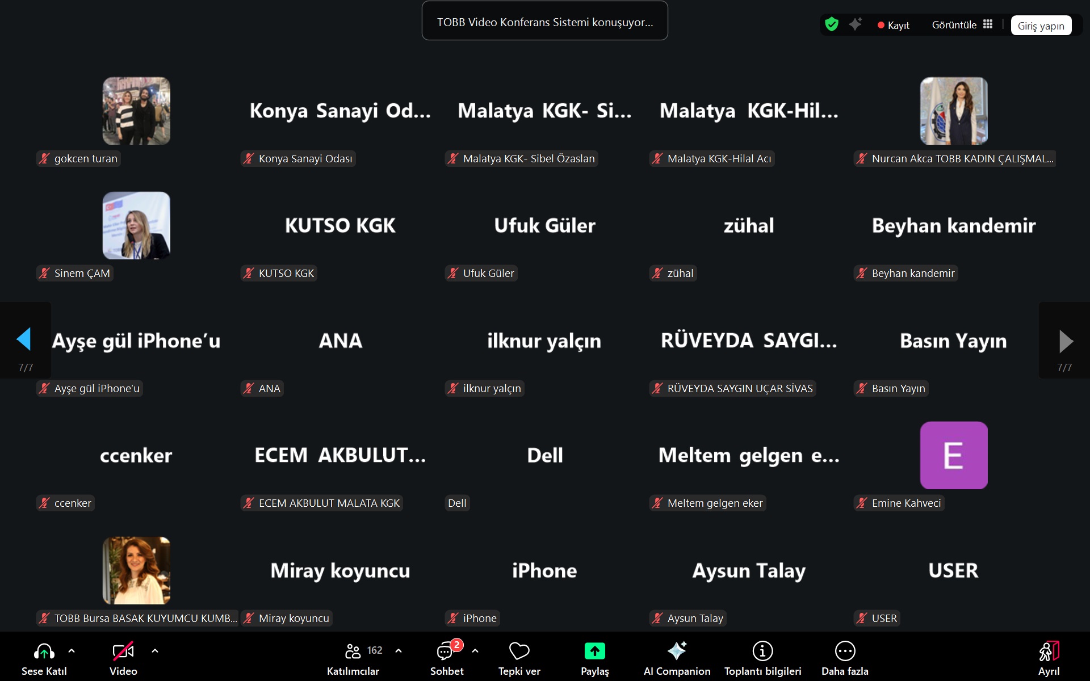Leave the meeting with Ayrıl

coord(1049,658)
